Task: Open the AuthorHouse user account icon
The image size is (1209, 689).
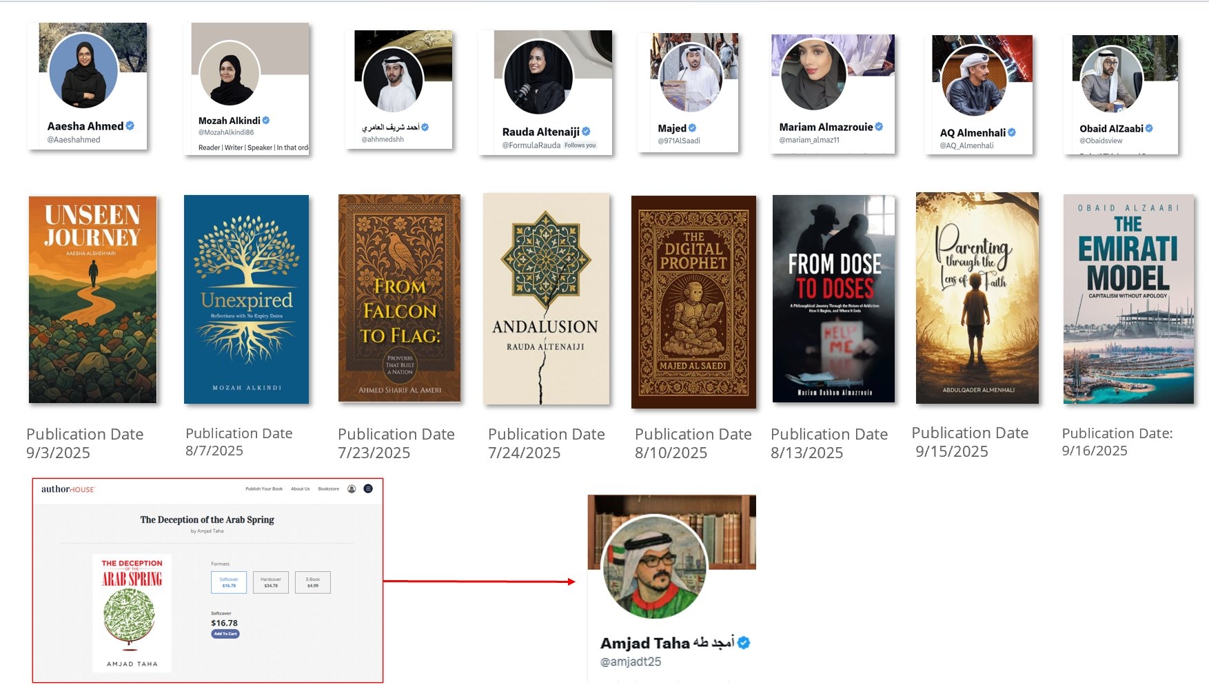Action: pyautogui.click(x=352, y=489)
